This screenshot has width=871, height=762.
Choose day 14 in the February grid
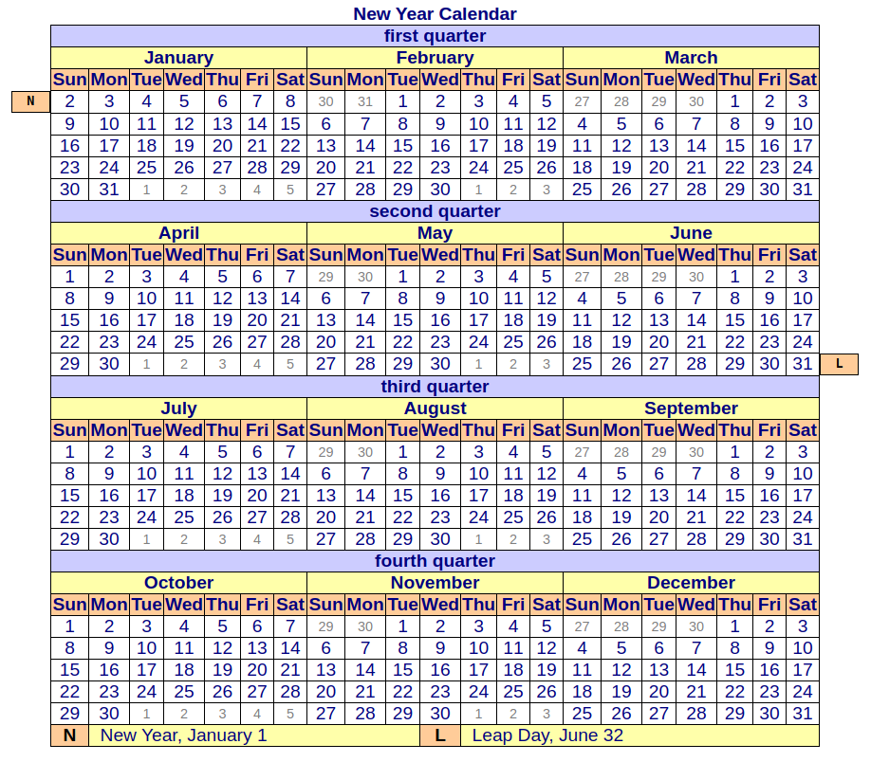tap(365, 146)
